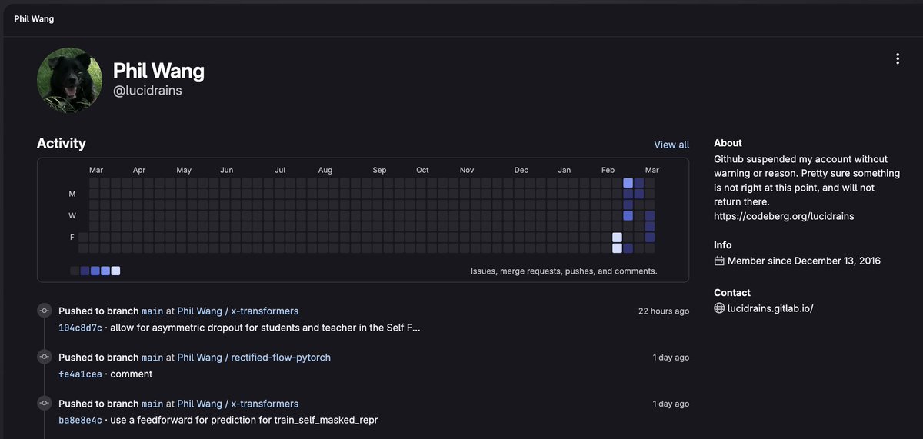Click the Dec month label on the calendar
Image resolution: width=923 pixels, height=439 pixels.
[x=521, y=170]
